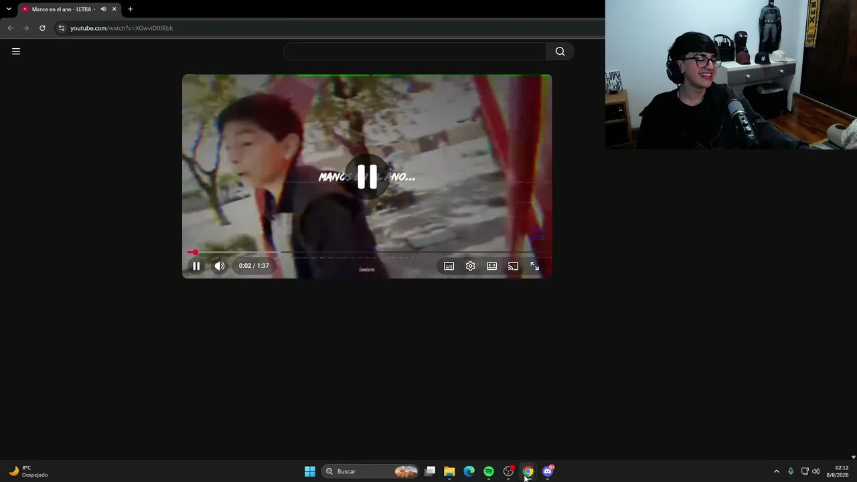The width and height of the screenshot is (857, 482).
Task: Enter fullscreen on the video player
Action: (x=534, y=266)
